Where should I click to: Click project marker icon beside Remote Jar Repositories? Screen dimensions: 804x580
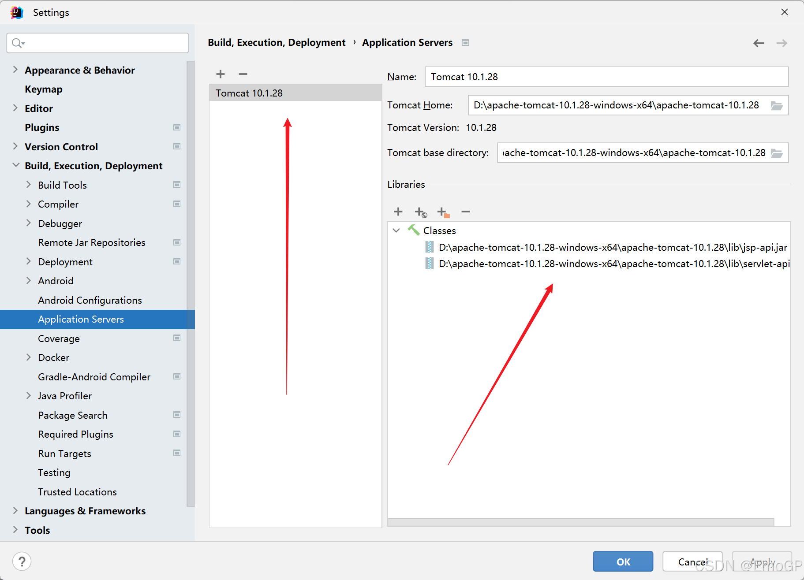(x=177, y=242)
